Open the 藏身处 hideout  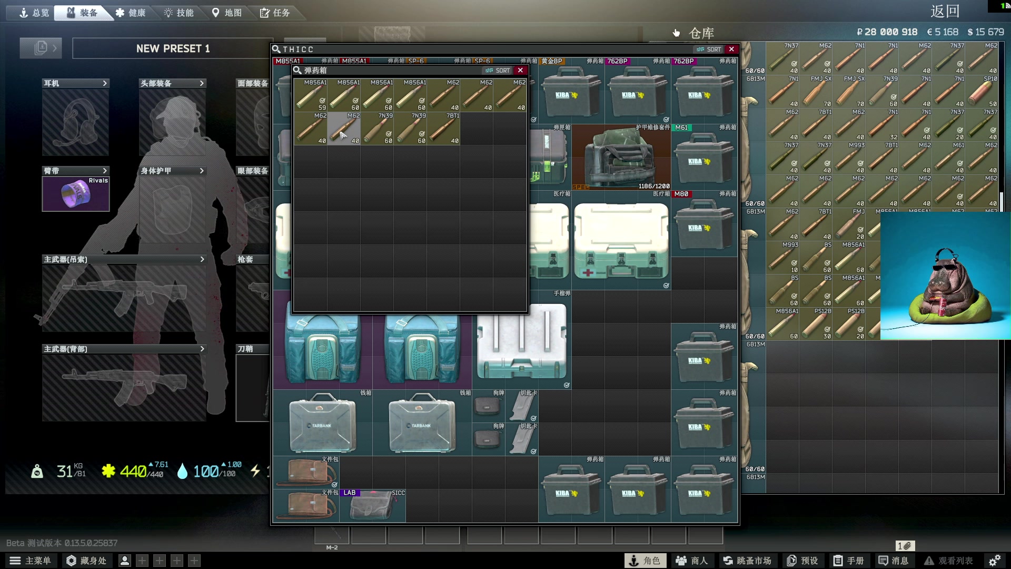coord(86,561)
